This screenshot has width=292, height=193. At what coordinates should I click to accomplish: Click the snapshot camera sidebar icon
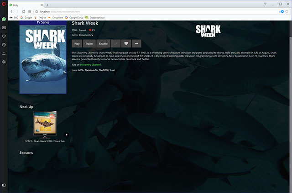tap(4, 27)
